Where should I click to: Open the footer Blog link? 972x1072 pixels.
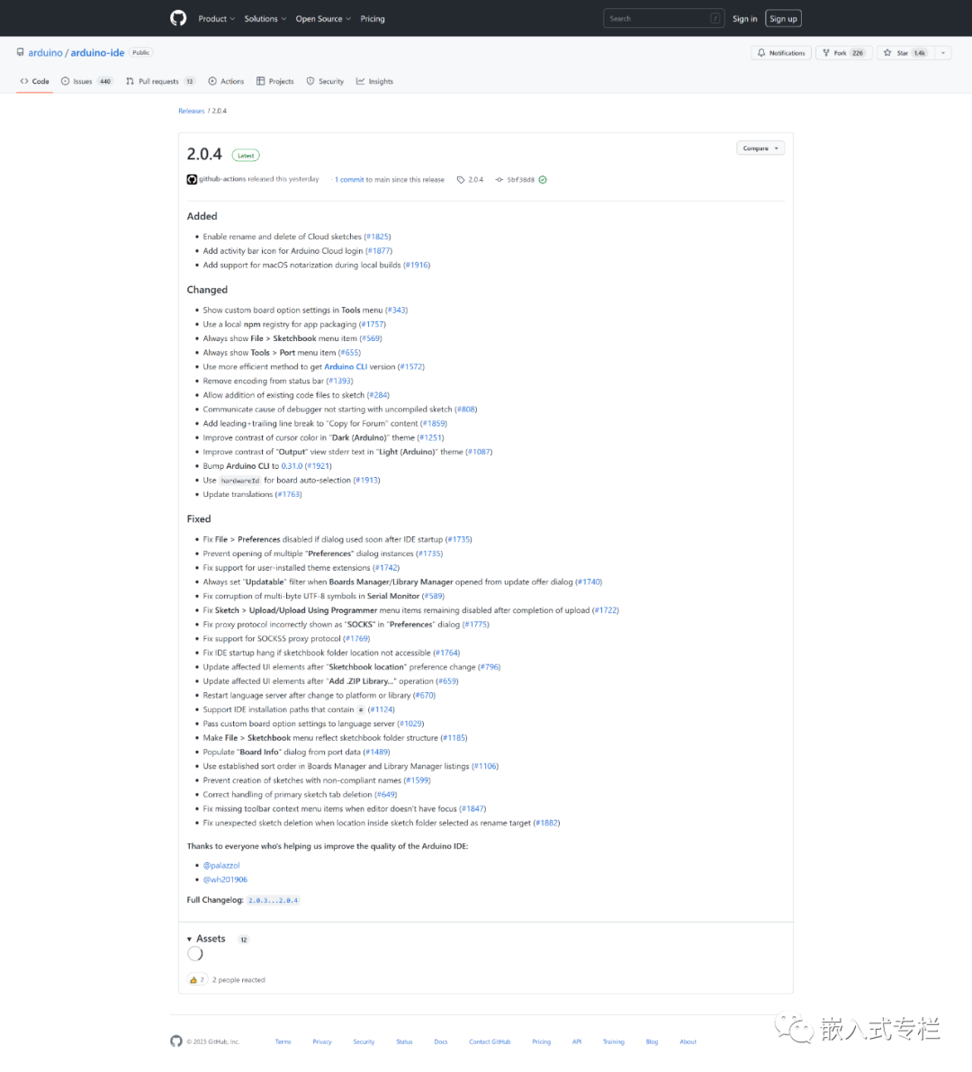(x=652, y=1042)
